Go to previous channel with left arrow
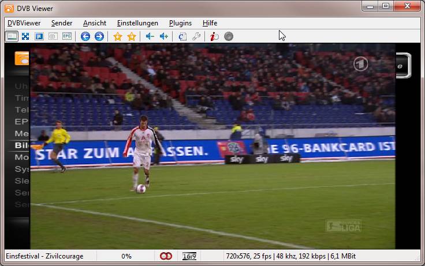The image size is (425, 266). tap(85, 36)
